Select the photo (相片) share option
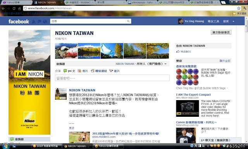The height and width of the screenshot is (149, 248). (x=83, y=71)
